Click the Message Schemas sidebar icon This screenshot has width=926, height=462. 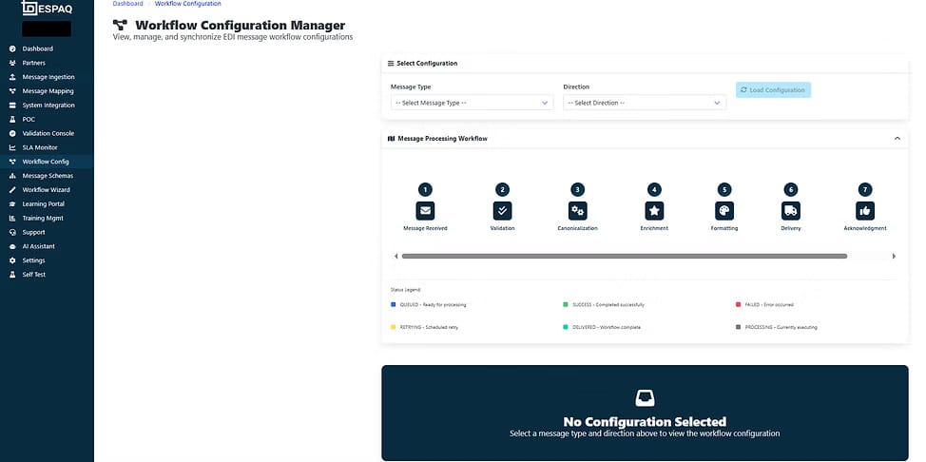coord(12,176)
